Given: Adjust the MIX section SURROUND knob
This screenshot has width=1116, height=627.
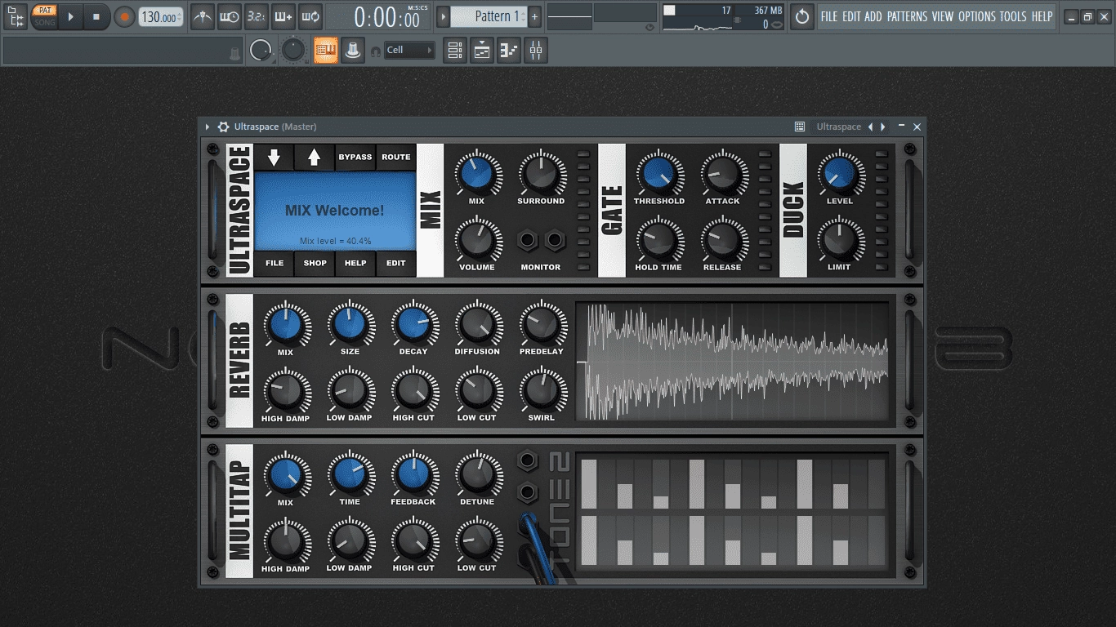Looking at the screenshot, I should coord(541,173).
